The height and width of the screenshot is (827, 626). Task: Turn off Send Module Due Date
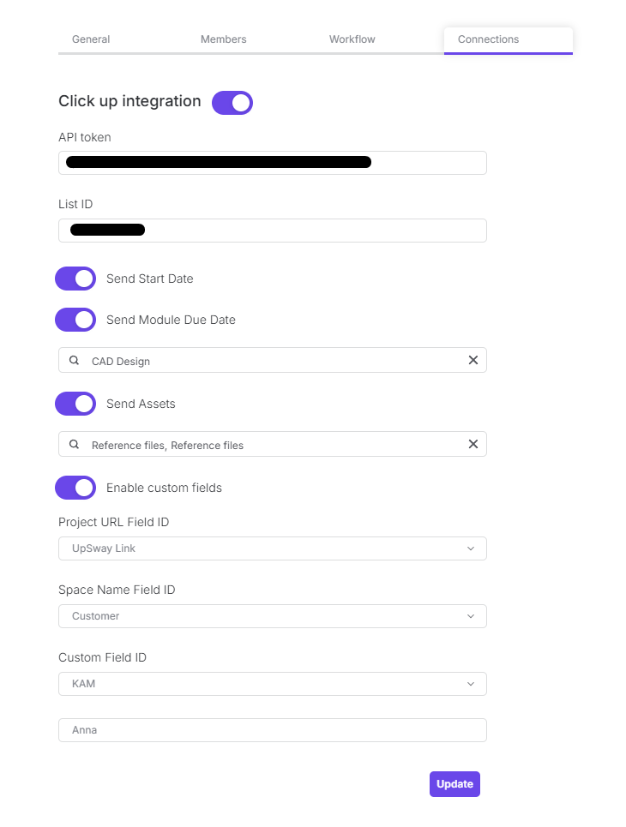point(75,320)
